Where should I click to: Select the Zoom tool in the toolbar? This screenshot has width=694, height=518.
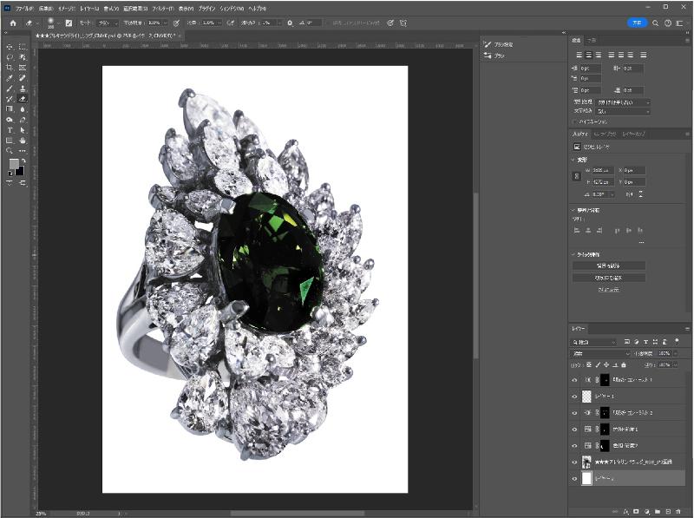pos(10,150)
